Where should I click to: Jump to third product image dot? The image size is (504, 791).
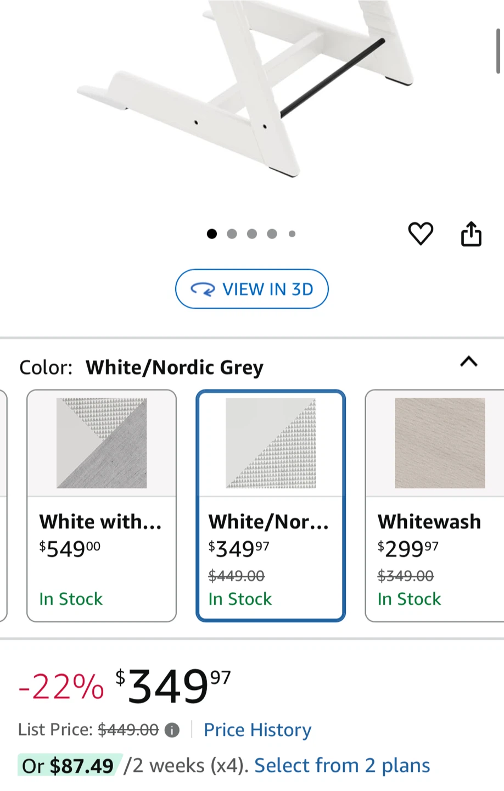[x=252, y=234]
